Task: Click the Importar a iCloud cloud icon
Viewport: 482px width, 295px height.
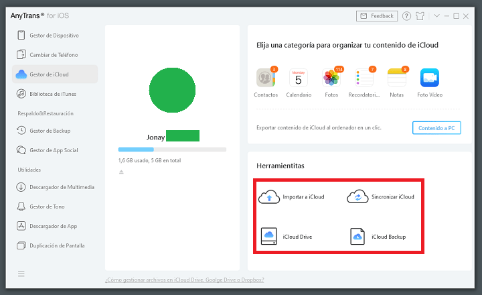Action: pyautogui.click(x=269, y=196)
